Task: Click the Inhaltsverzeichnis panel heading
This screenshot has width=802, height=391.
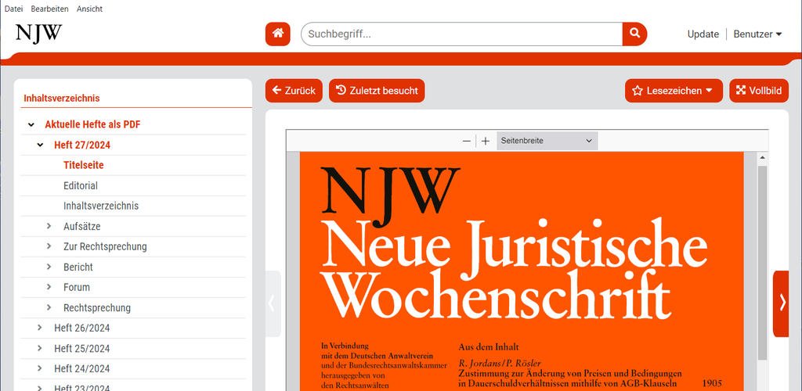Action: pyautogui.click(x=62, y=98)
